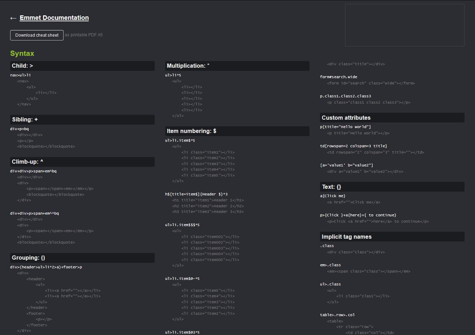Select the 'Multiplication: *' section header
This screenshot has width=475, height=335.
pos(237,66)
